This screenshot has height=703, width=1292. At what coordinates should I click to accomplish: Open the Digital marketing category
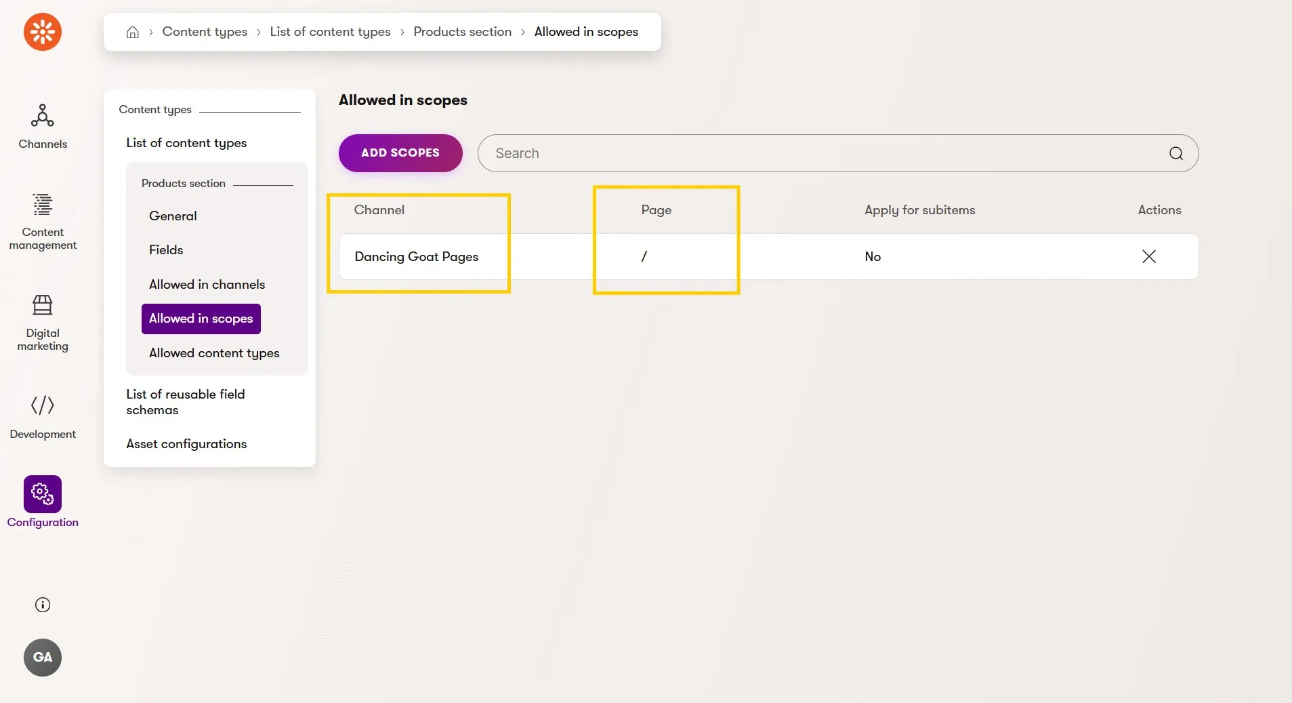coord(43,323)
